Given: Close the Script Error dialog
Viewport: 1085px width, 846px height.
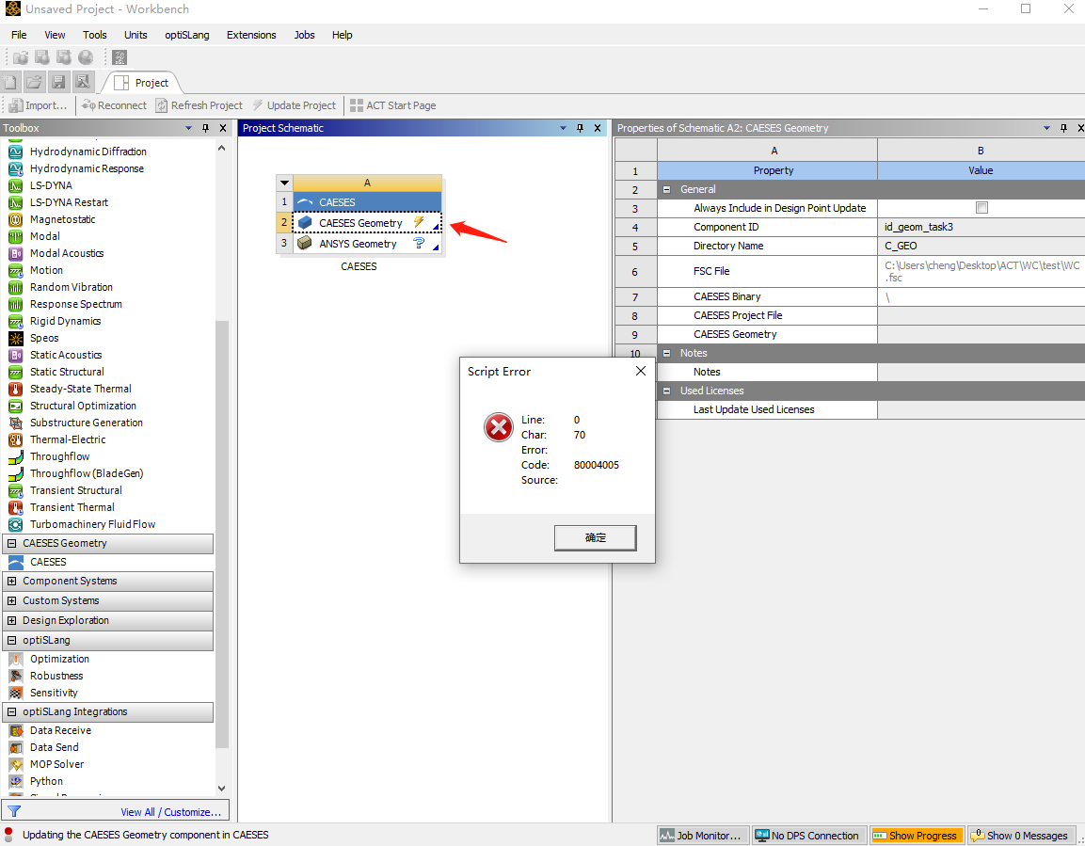Looking at the screenshot, I should click(x=641, y=372).
